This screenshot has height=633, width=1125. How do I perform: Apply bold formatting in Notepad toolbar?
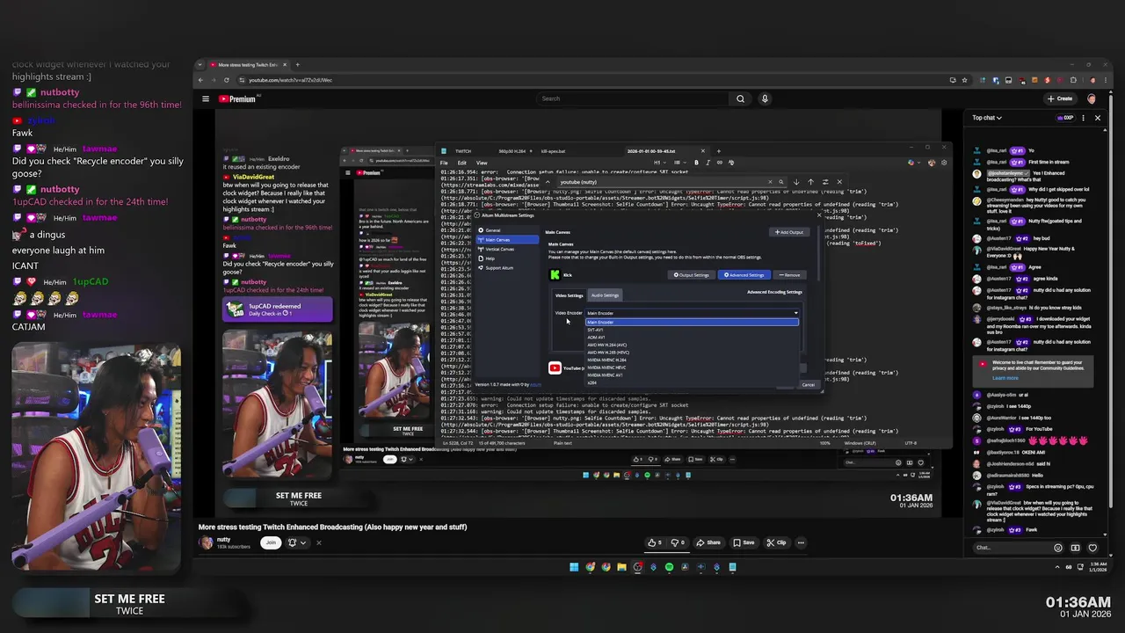696,163
